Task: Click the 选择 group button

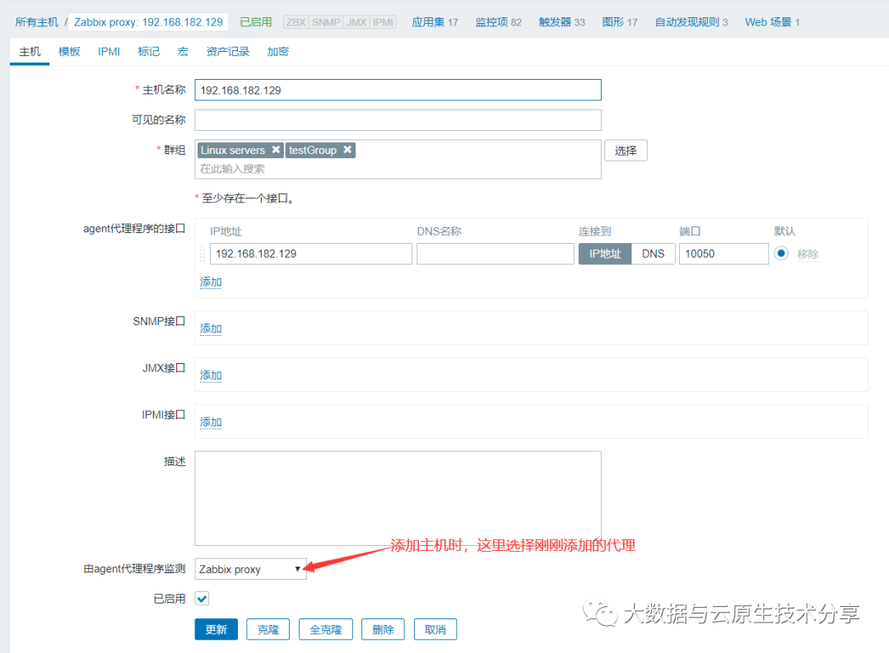Action: coord(626,151)
